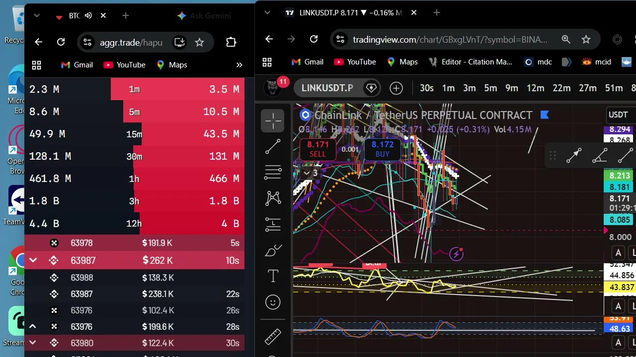Image resolution: width=636 pixels, height=357 pixels.
Task: Go back in the TradingView browser window
Action: point(269,39)
